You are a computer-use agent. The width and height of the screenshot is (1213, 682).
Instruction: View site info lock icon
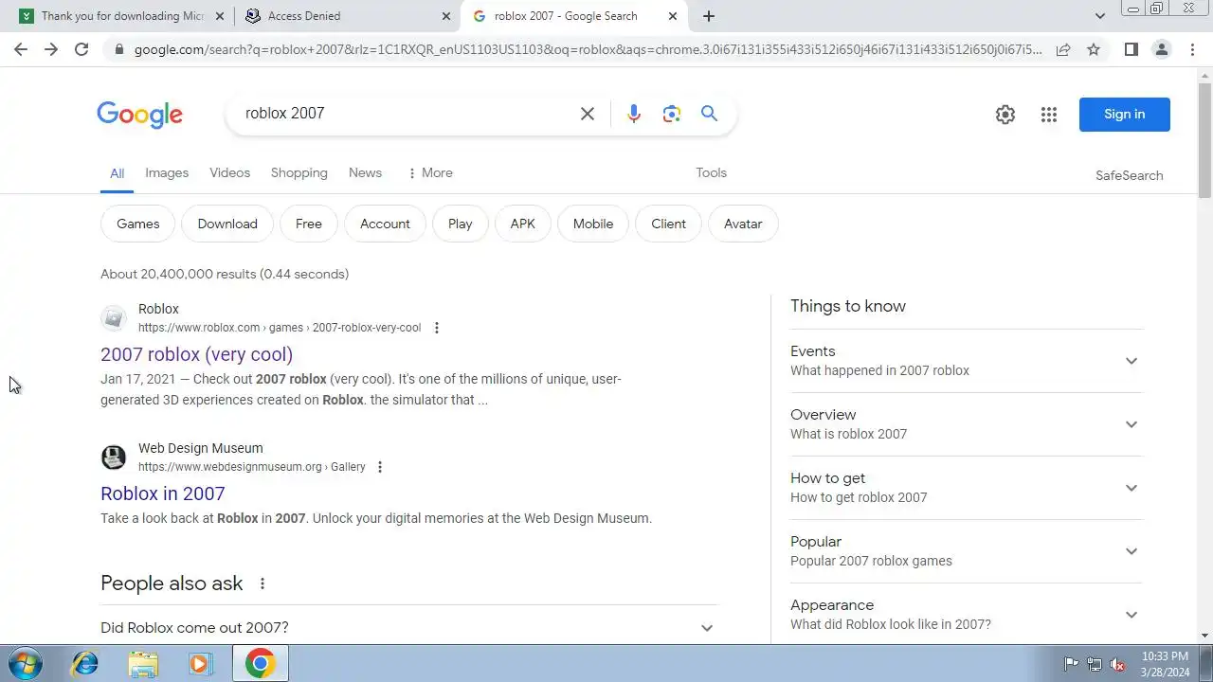(x=118, y=49)
